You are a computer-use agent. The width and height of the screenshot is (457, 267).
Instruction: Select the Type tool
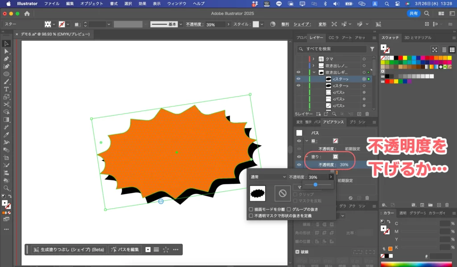[6, 89]
